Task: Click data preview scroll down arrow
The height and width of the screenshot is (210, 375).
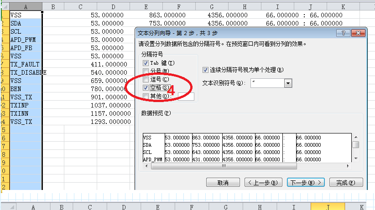Action: tap(356, 159)
